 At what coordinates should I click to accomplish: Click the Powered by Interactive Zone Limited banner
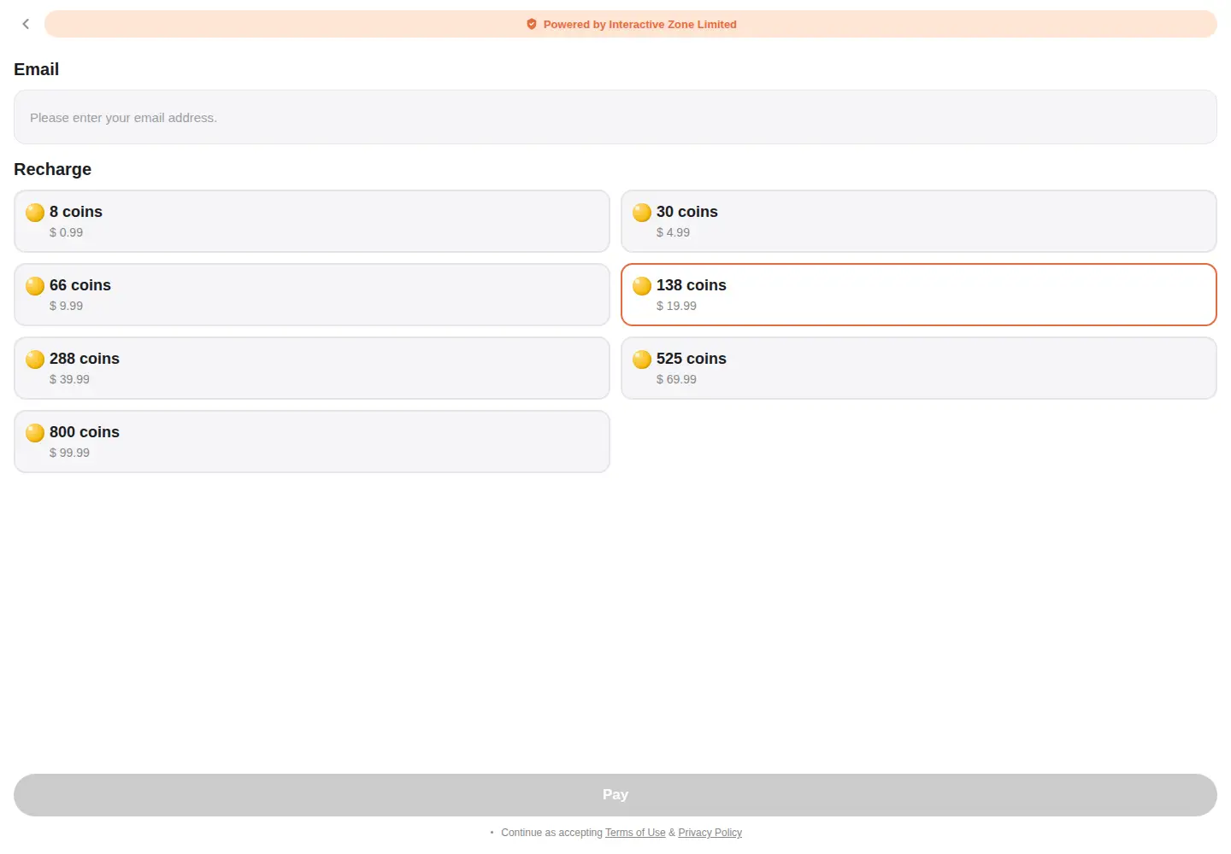pyautogui.click(x=631, y=24)
